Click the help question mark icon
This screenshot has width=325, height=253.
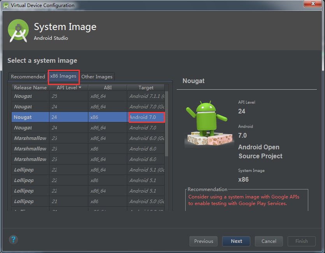[13, 240]
